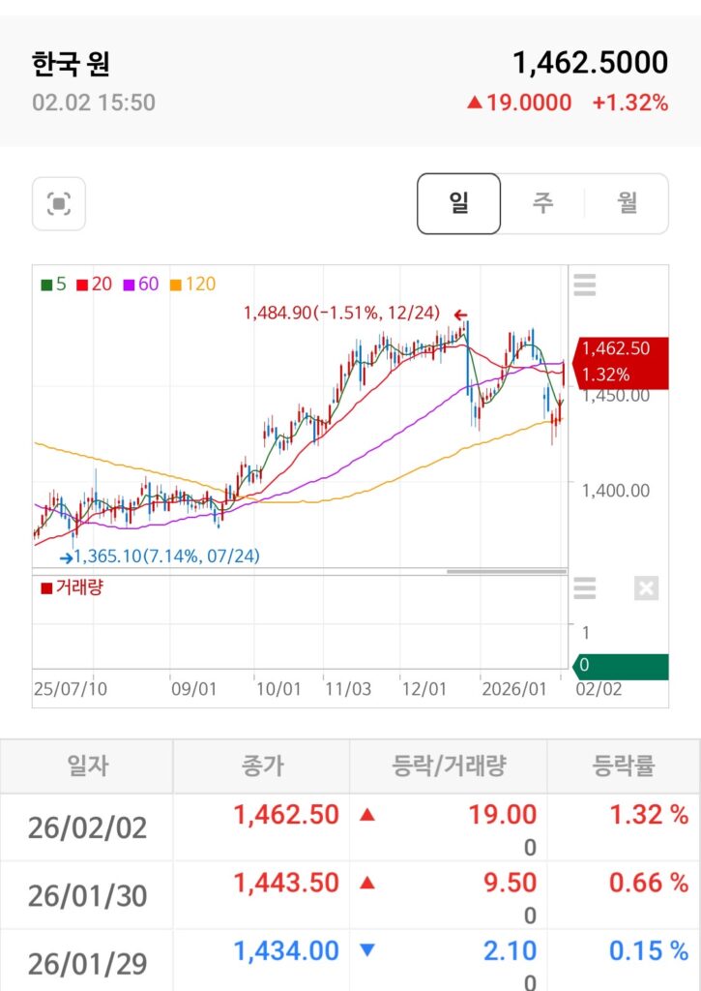701x991 pixels.
Task: Toggle the 5-day moving average legend
Action: coord(54,285)
